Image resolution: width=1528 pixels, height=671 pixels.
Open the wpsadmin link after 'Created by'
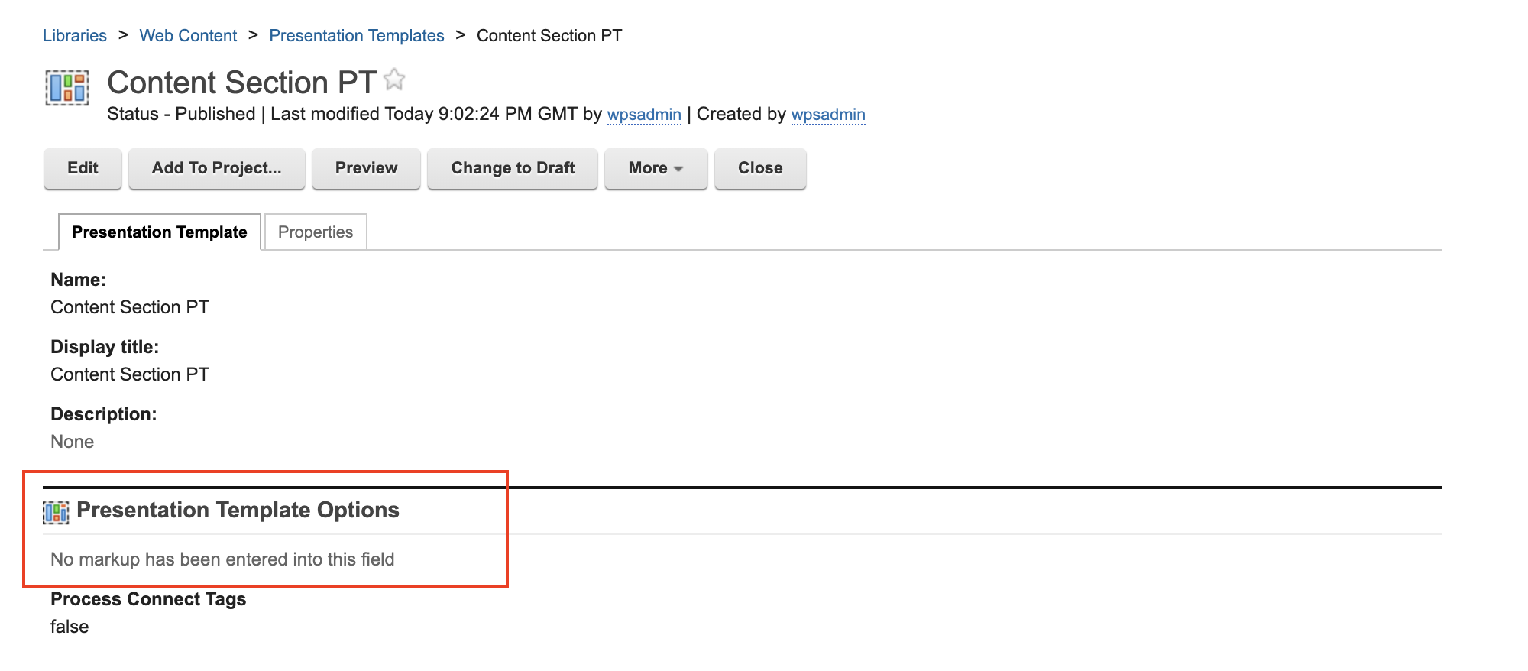(x=827, y=115)
